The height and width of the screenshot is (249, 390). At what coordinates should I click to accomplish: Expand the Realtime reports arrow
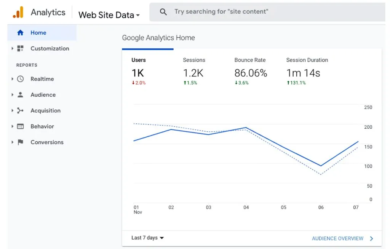(x=12, y=79)
